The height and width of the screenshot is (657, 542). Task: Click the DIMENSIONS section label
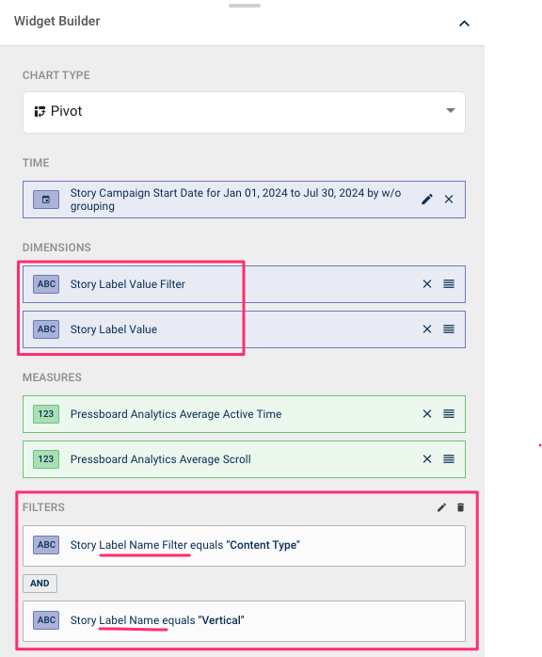tap(56, 248)
